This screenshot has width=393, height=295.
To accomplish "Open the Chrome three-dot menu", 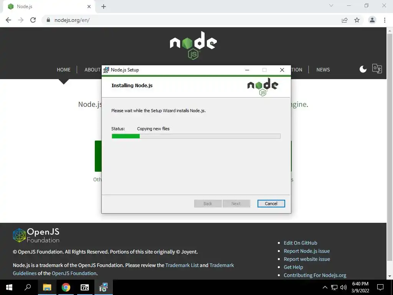I will click(385, 20).
